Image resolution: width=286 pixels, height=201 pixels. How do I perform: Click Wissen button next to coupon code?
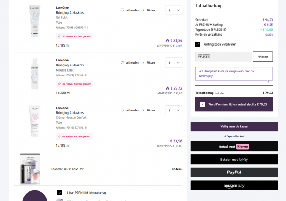point(263,57)
